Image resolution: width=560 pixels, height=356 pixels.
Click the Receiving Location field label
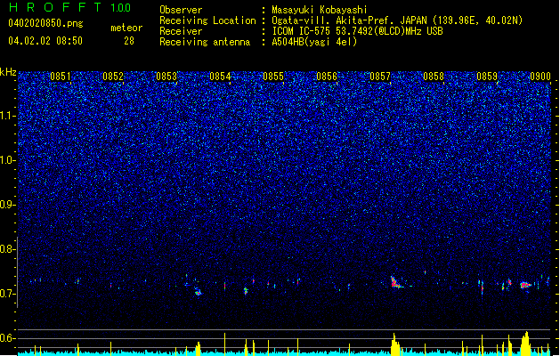207,20
